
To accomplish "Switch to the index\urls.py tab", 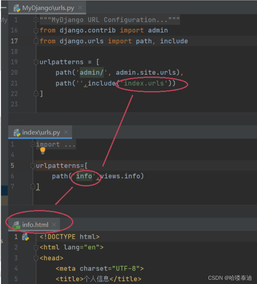I will tap(40, 132).
